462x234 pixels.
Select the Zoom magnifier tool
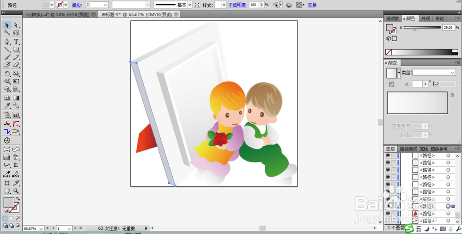click(16, 191)
